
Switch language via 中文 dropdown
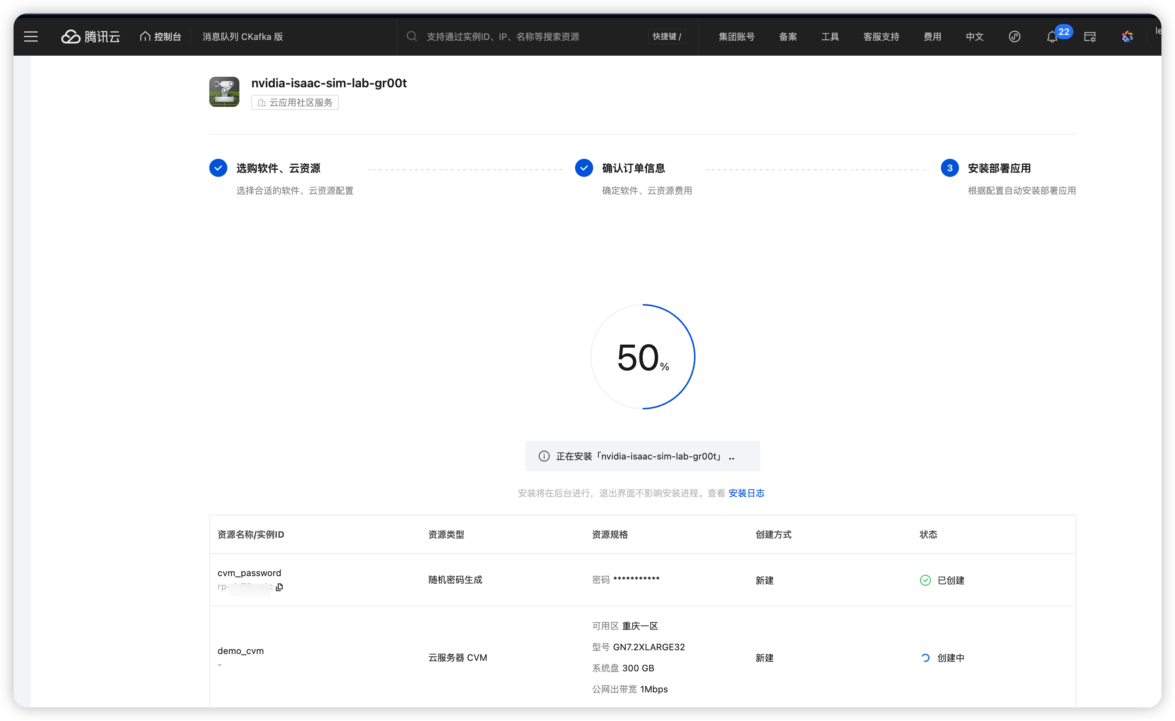click(974, 37)
